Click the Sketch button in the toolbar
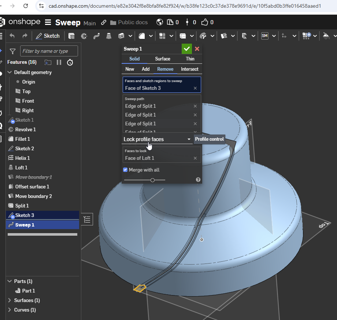 point(48,36)
